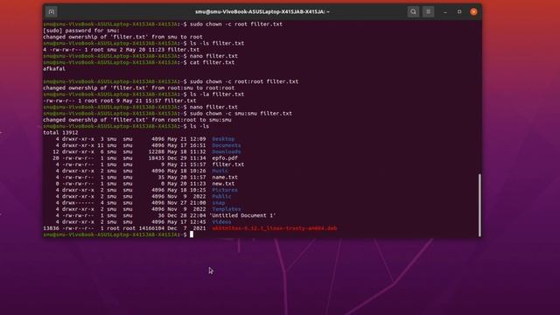Click the Templates directory entry
The height and width of the screenshot is (315, 560).
pyautogui.click(x=227, y=209)
